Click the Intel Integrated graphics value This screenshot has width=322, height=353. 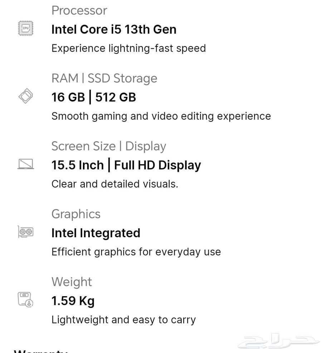(96, 233)
